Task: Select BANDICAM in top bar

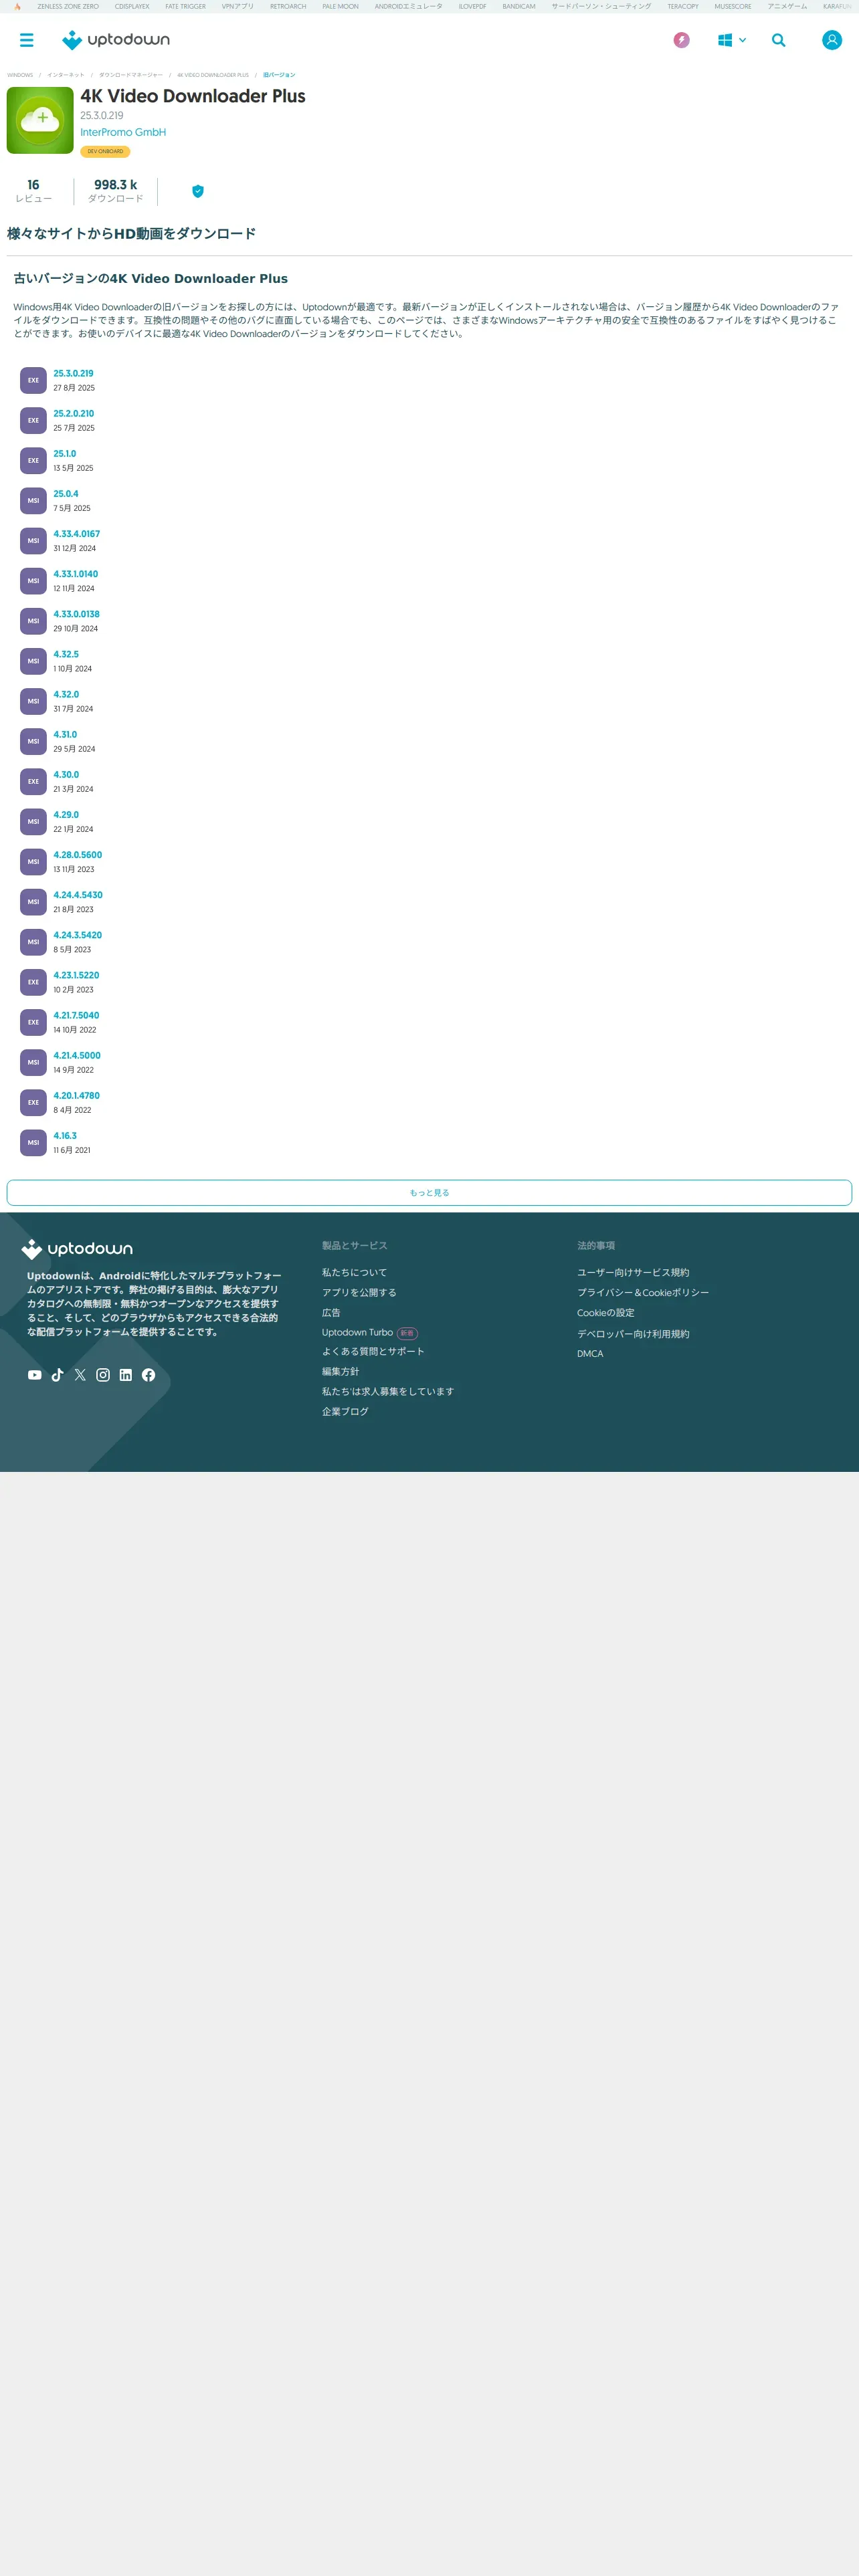Action: pos(519,6)
